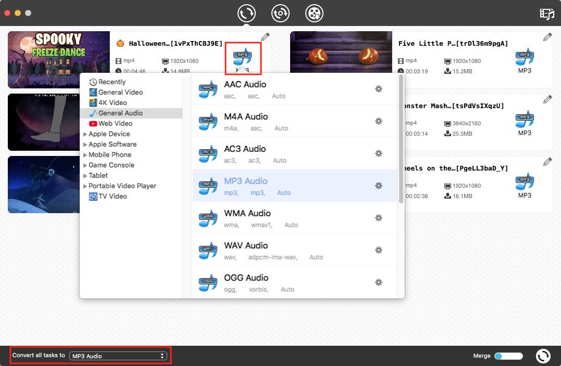Expand the Game Console category
Image resolution: width=561 pixels, height=366 pixels.
tap(111, 165)
